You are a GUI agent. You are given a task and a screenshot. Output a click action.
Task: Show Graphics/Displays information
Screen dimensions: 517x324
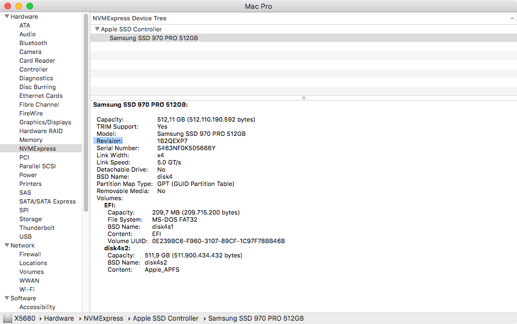pos(45,122)
